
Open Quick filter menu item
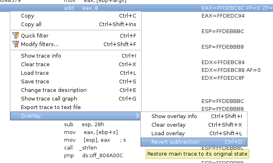(x=76, y=36)
